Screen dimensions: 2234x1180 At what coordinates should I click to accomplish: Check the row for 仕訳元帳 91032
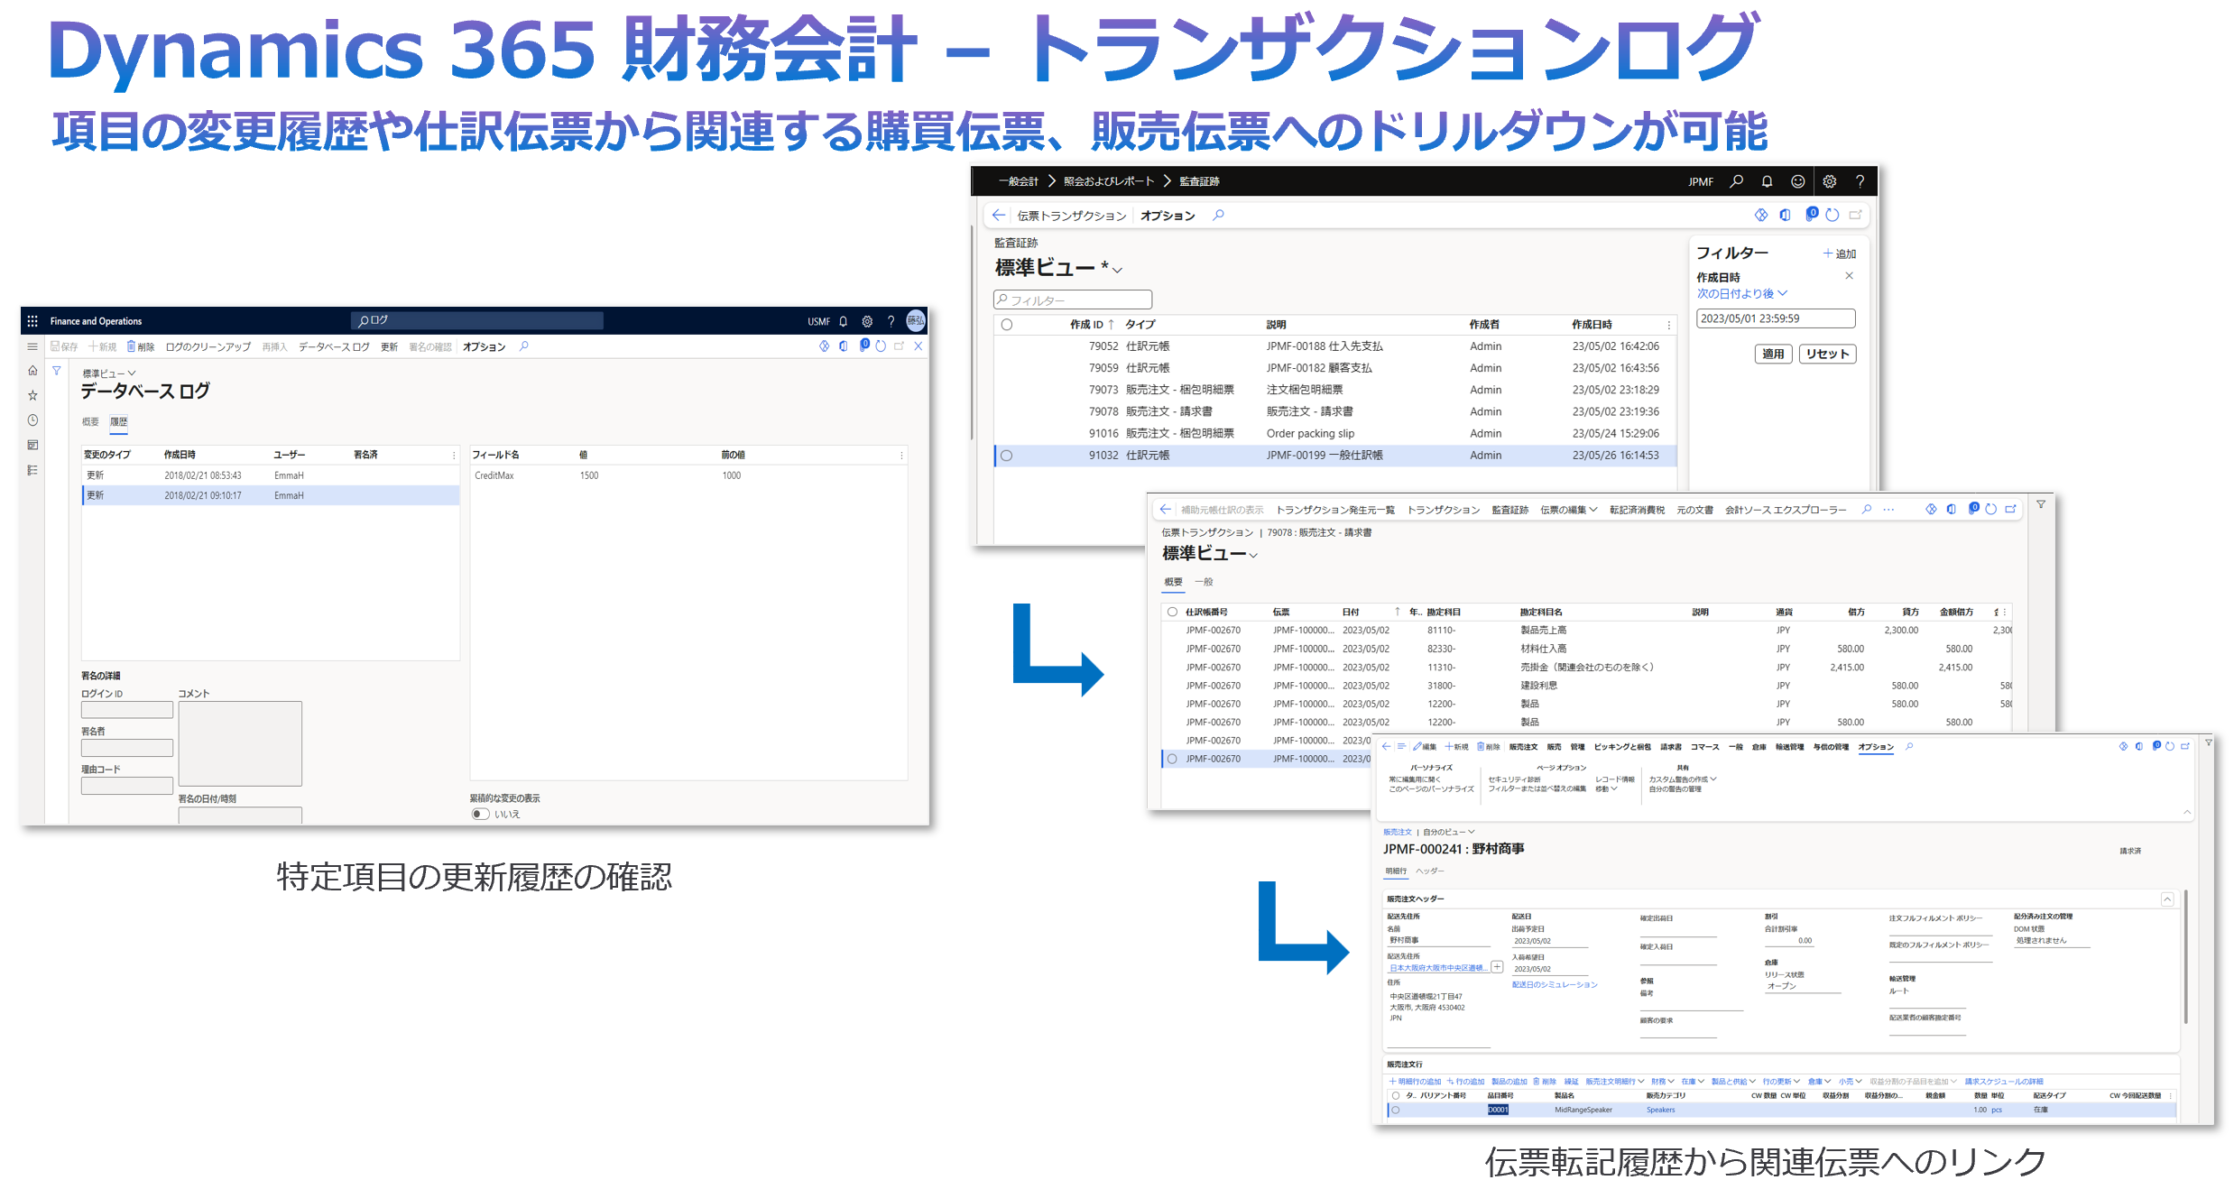click(x=1007, y=456)
